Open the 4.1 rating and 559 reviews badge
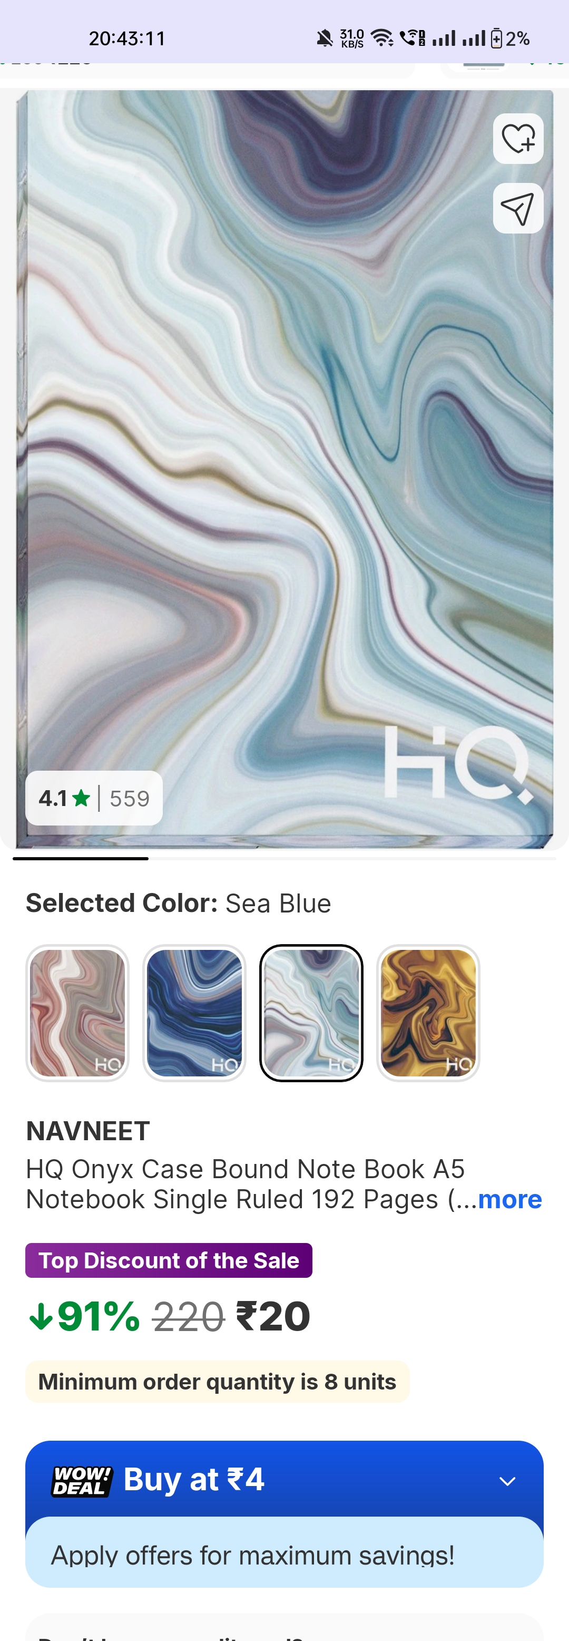This screenshot has width=569, height=1641. 94,798
